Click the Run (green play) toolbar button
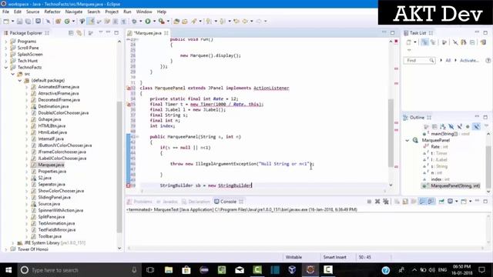 pos(147,21)
